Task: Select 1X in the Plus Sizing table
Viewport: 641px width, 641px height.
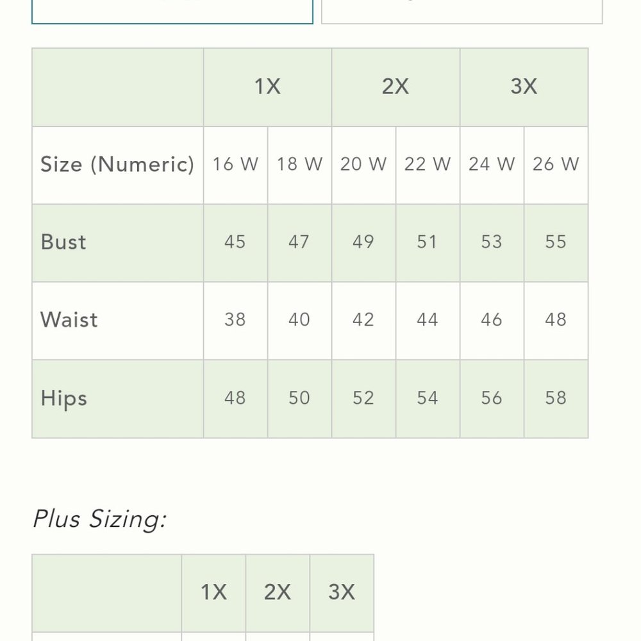Action: pyautogui.click(x=213, y=593)
